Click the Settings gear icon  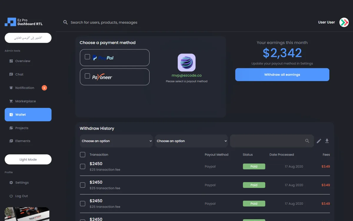[x=11, y=183]
